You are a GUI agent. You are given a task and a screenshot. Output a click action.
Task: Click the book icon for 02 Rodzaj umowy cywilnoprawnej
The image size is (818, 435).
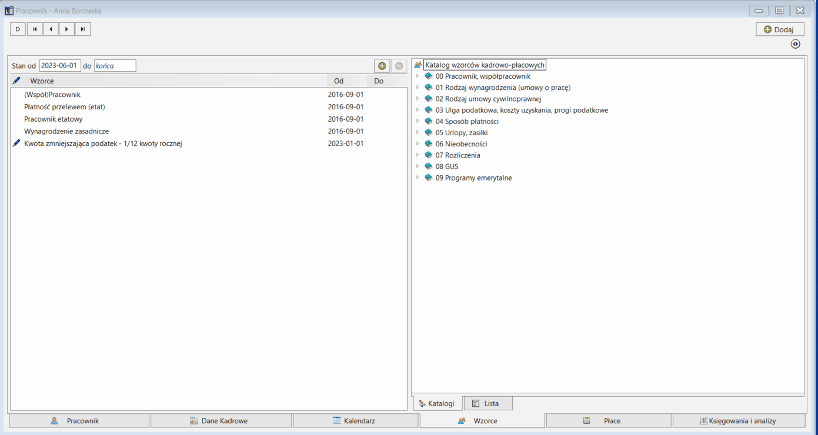click(428, 99)
